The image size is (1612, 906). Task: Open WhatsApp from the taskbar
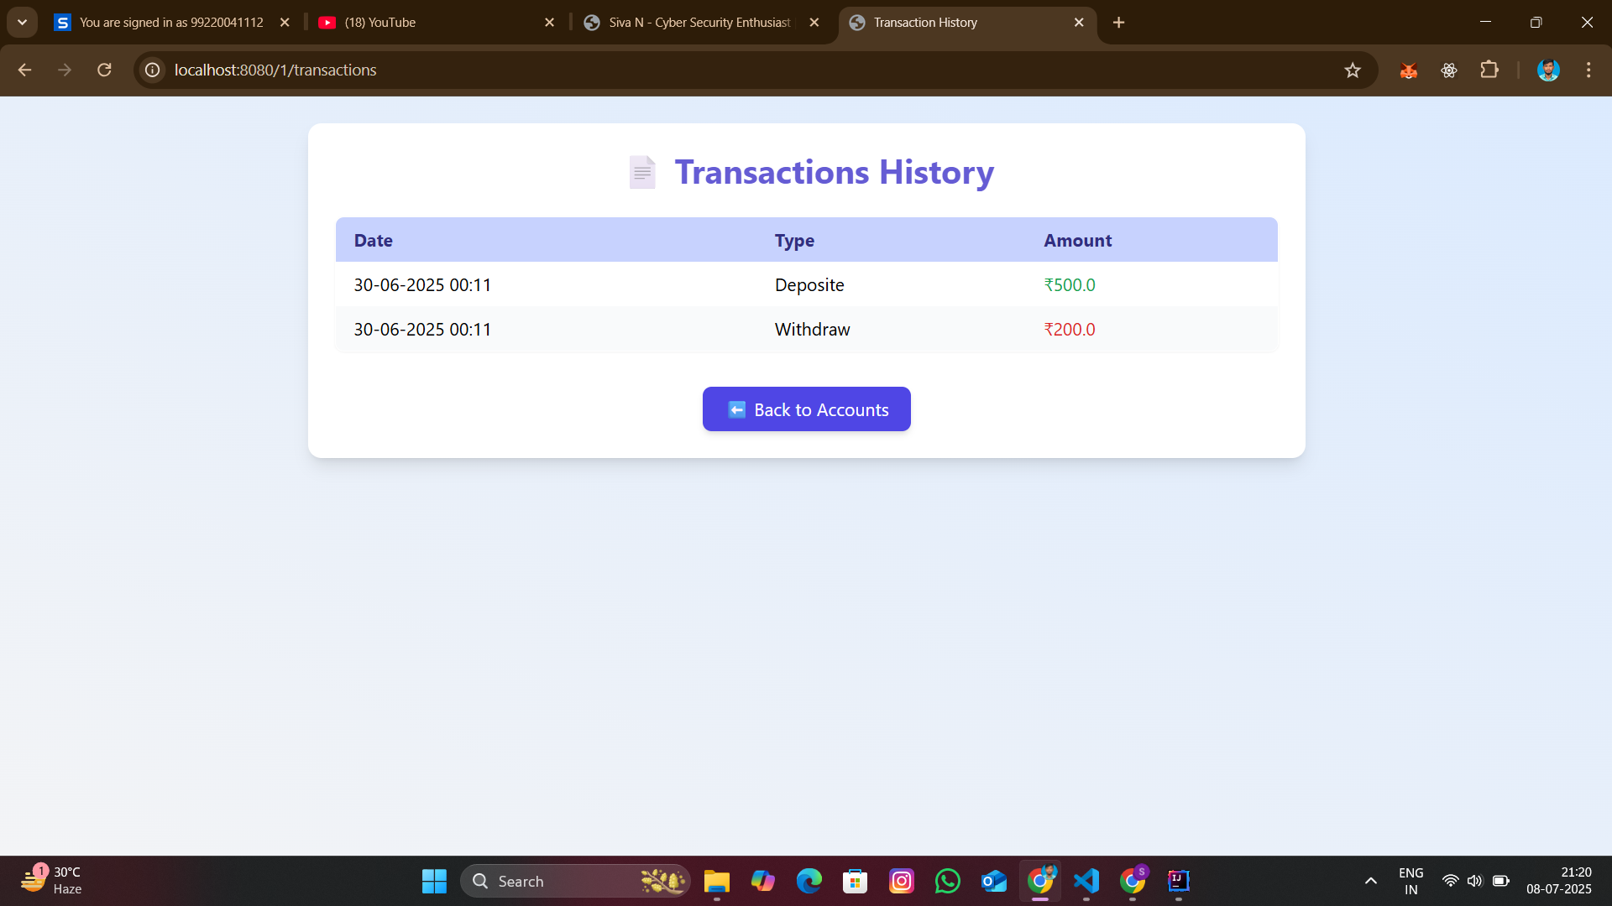tap(947, 881)
